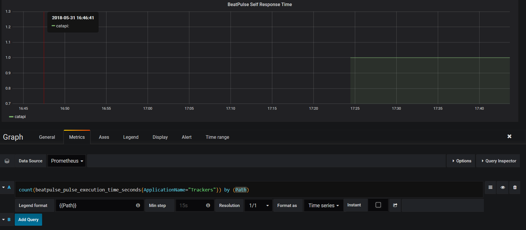
Task: Open the Time range tab
Action: pyautogui.click(x=217, y=137)
